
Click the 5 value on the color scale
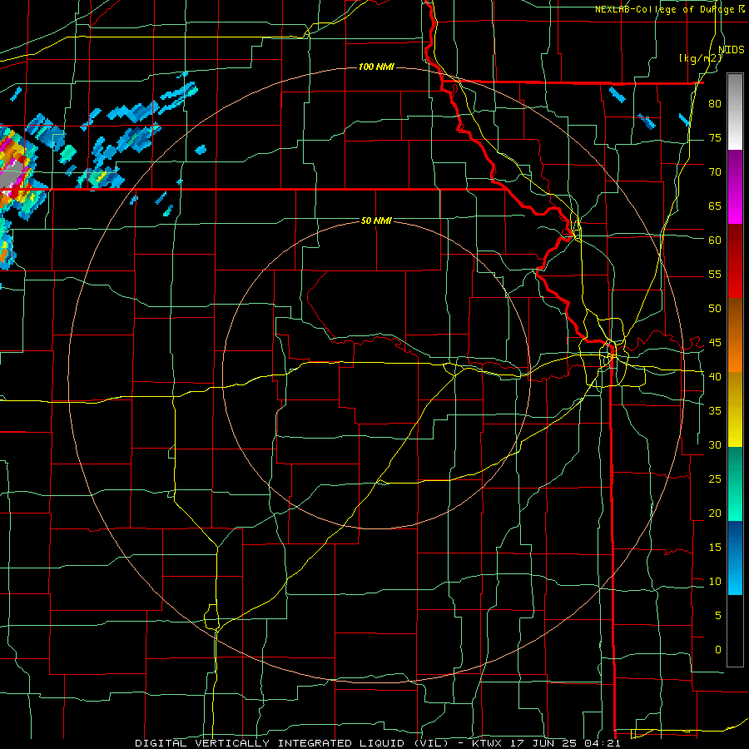coord(718,615)
